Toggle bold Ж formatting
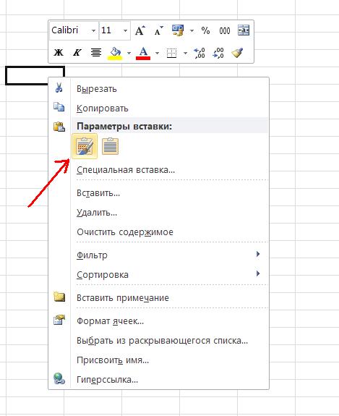 click(59, 52)
